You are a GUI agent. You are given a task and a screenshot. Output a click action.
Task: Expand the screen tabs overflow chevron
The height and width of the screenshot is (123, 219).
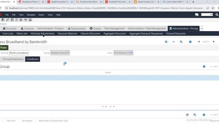(x=202, y=28)
